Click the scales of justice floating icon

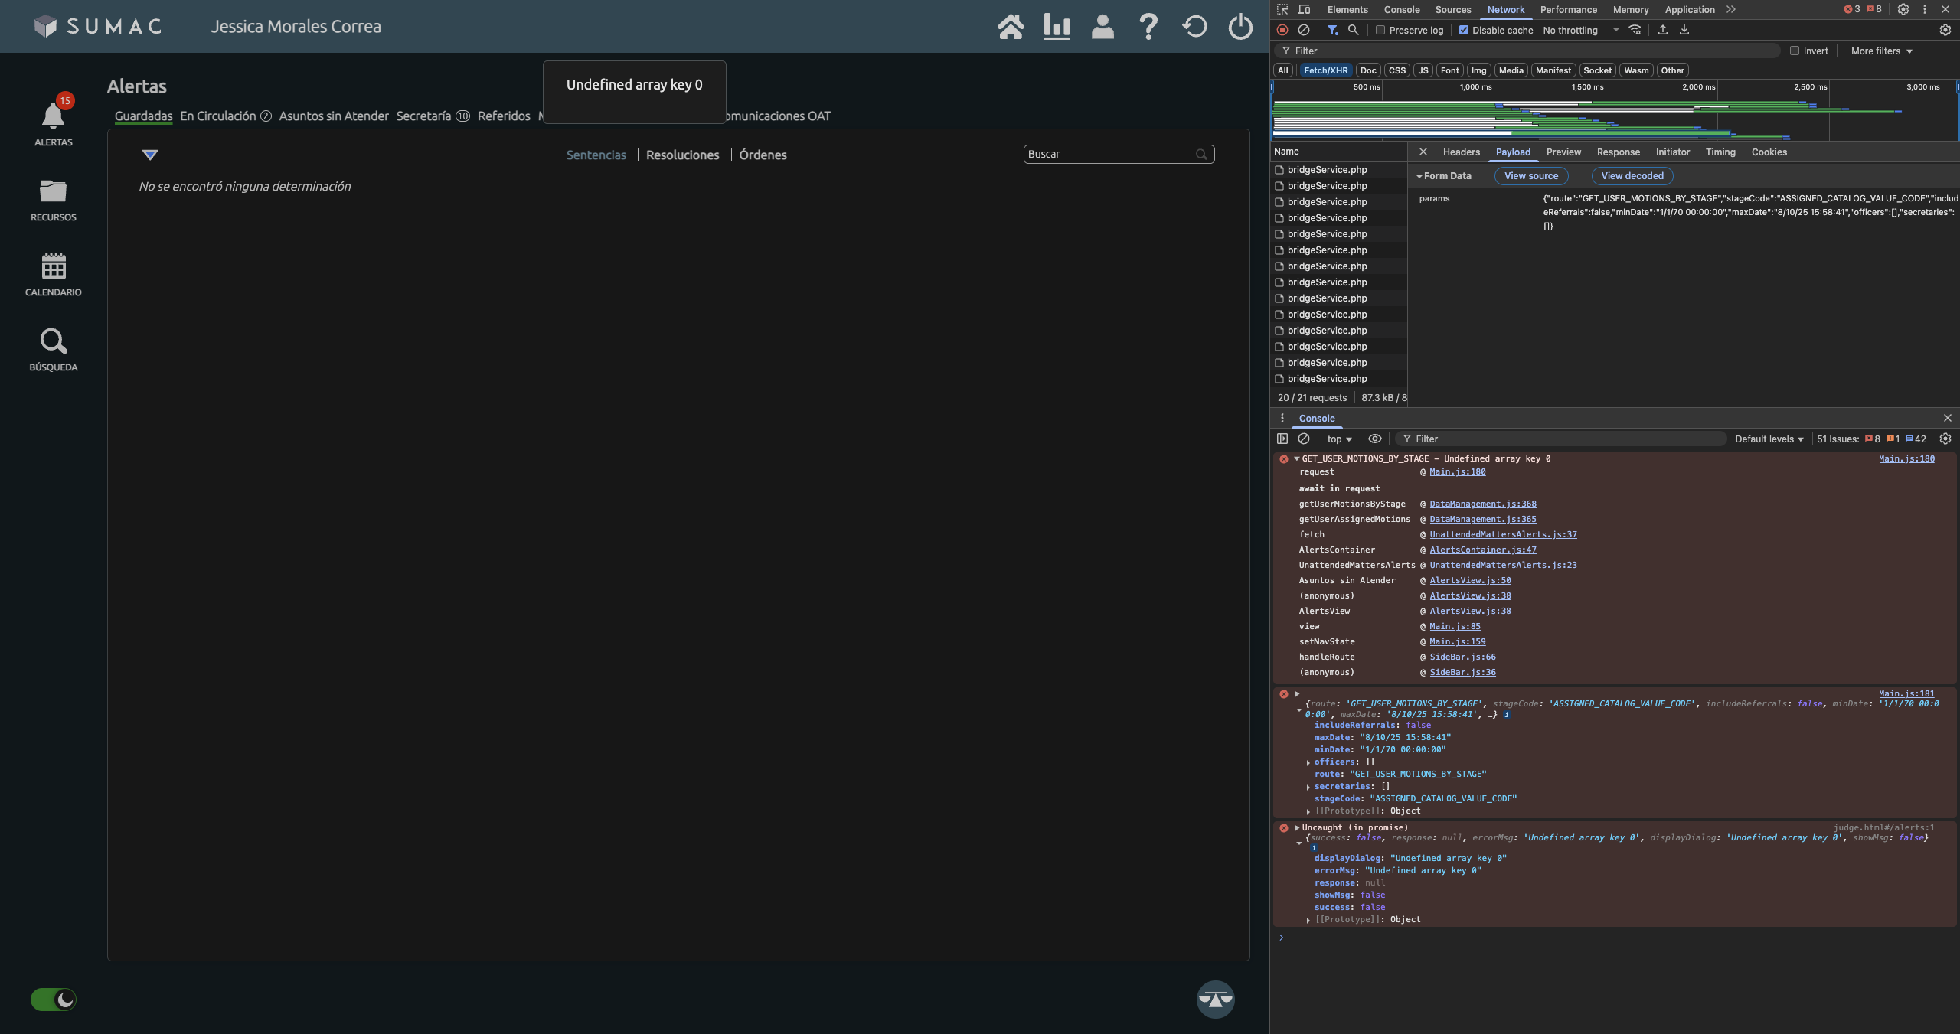[1215, 999]
